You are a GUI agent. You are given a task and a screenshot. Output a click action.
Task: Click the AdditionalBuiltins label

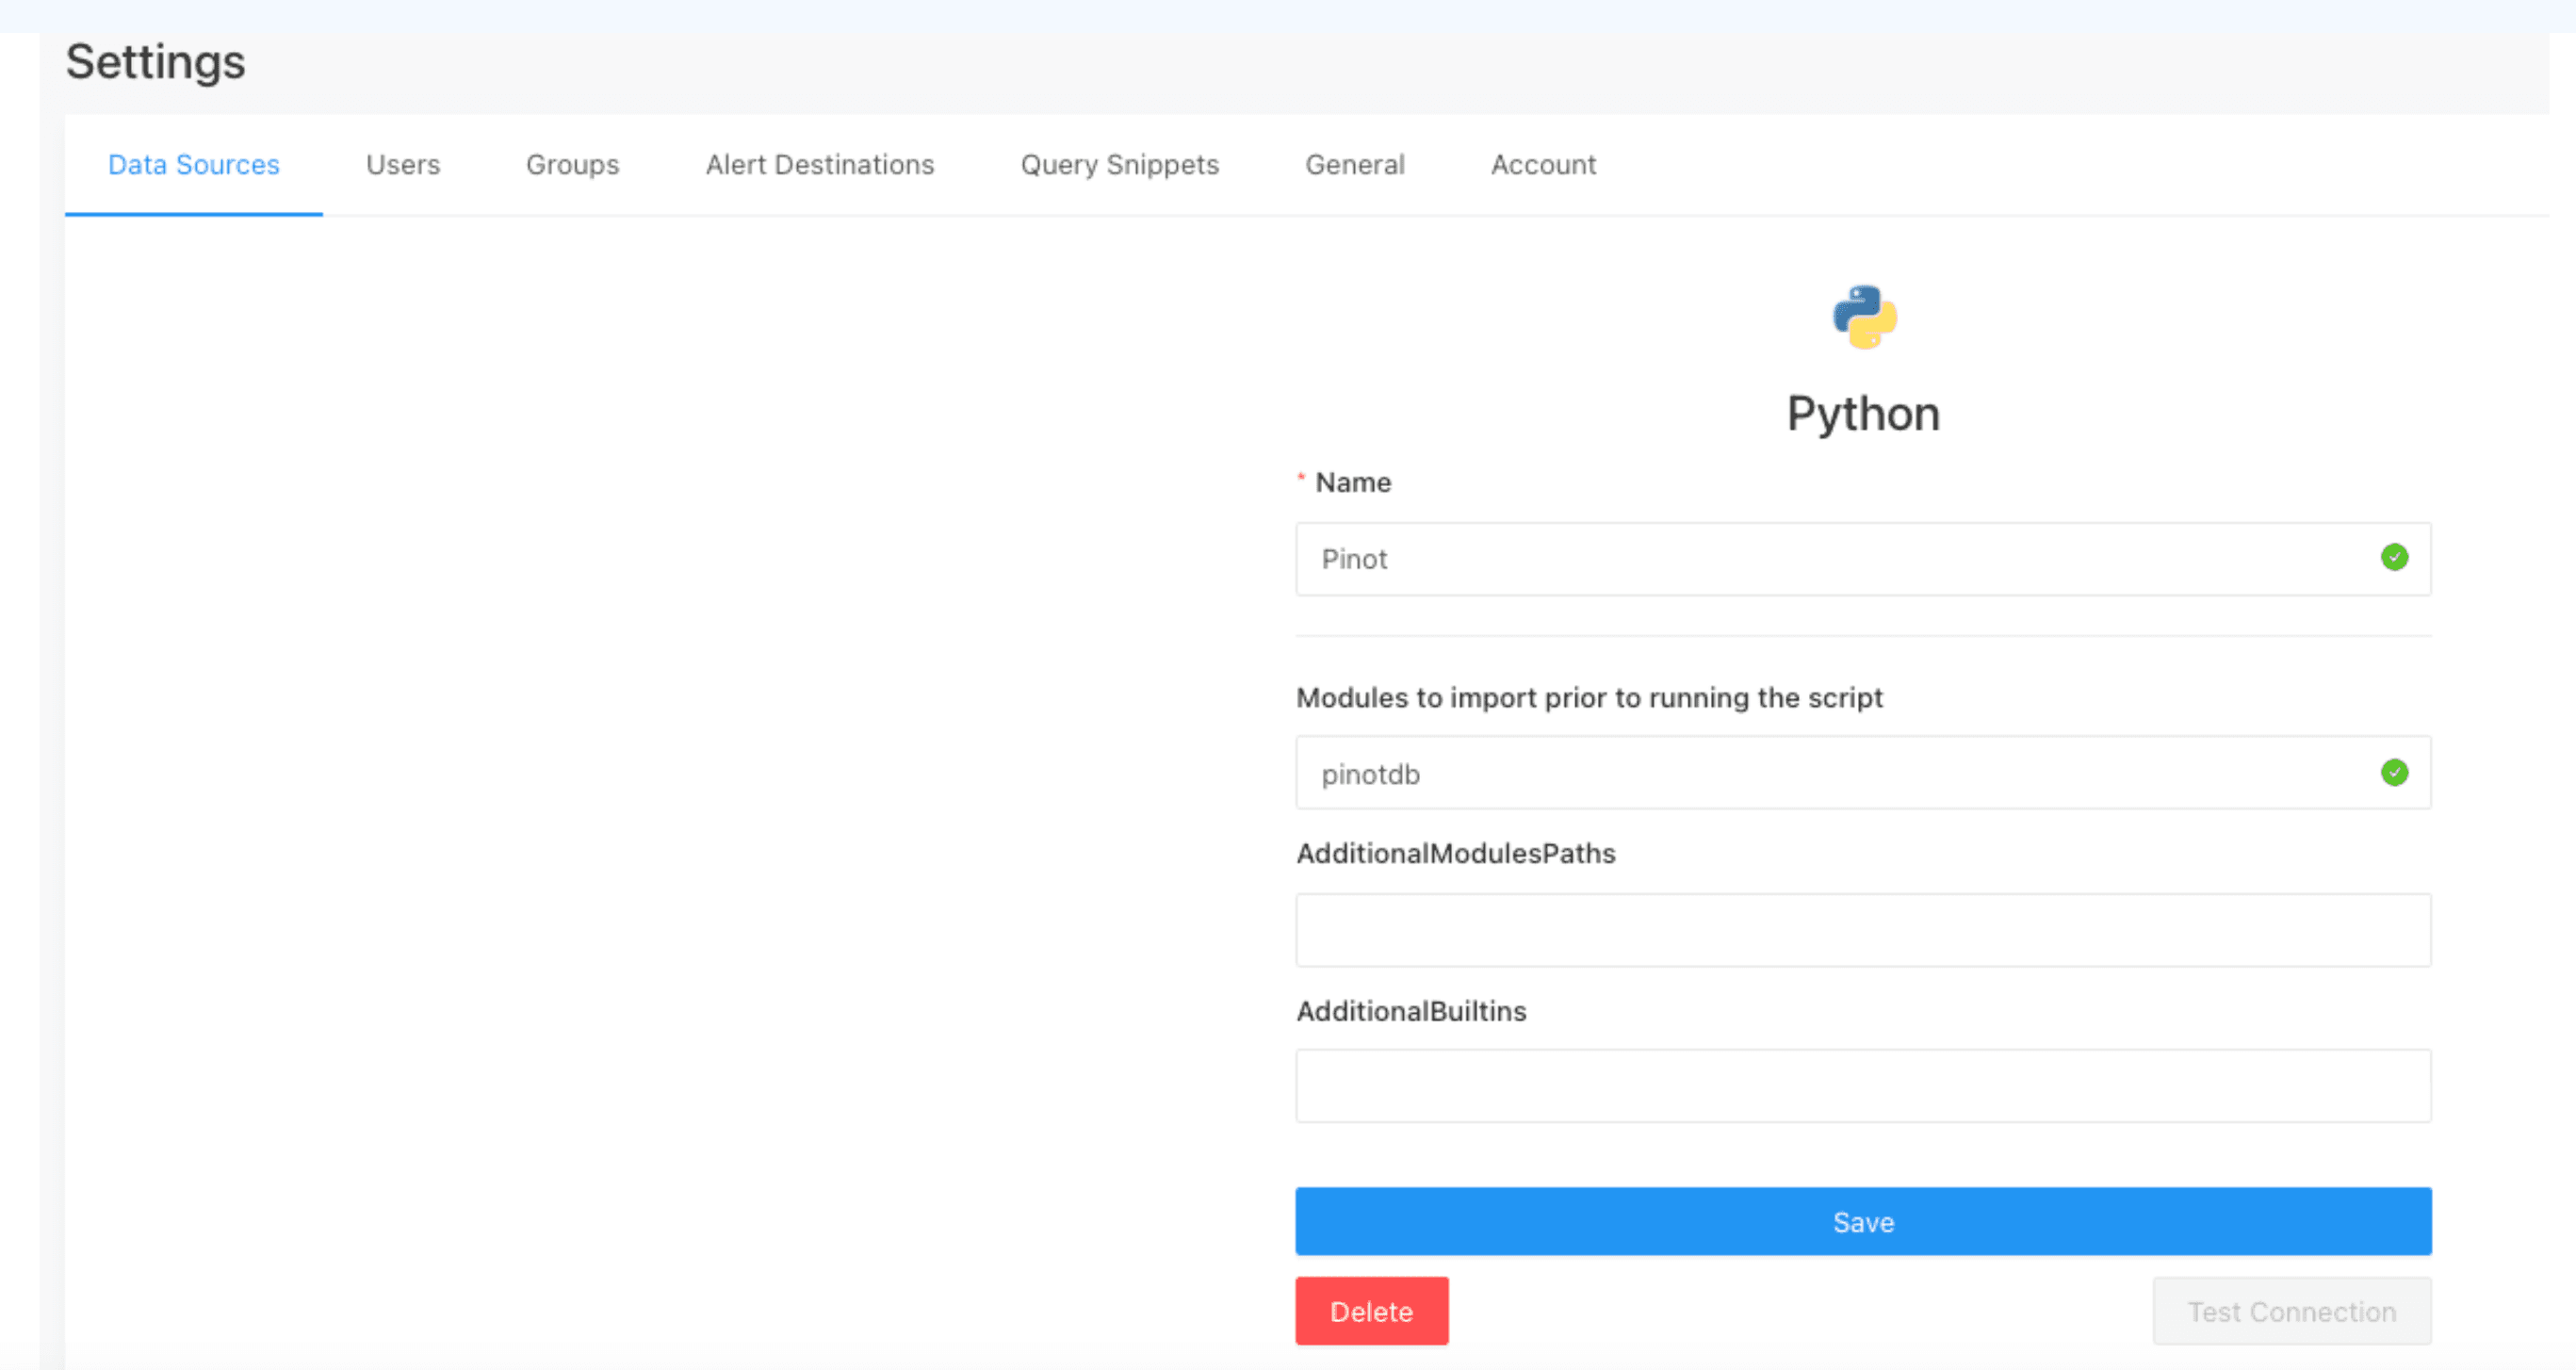pos(1411,1011)
